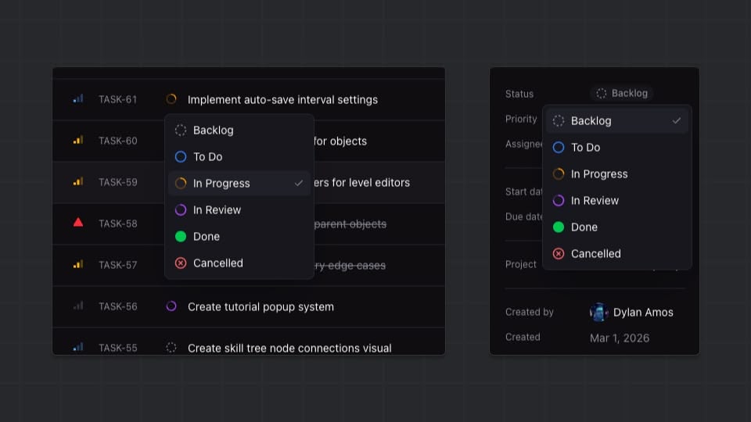Select Backlog in the detail panel status menu
The image size is (751, 422).
[617, 120]
